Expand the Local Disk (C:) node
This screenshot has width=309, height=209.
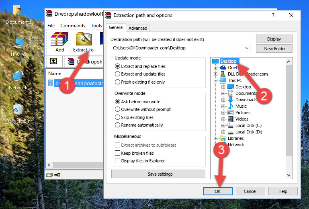click(x=223, y=125)
